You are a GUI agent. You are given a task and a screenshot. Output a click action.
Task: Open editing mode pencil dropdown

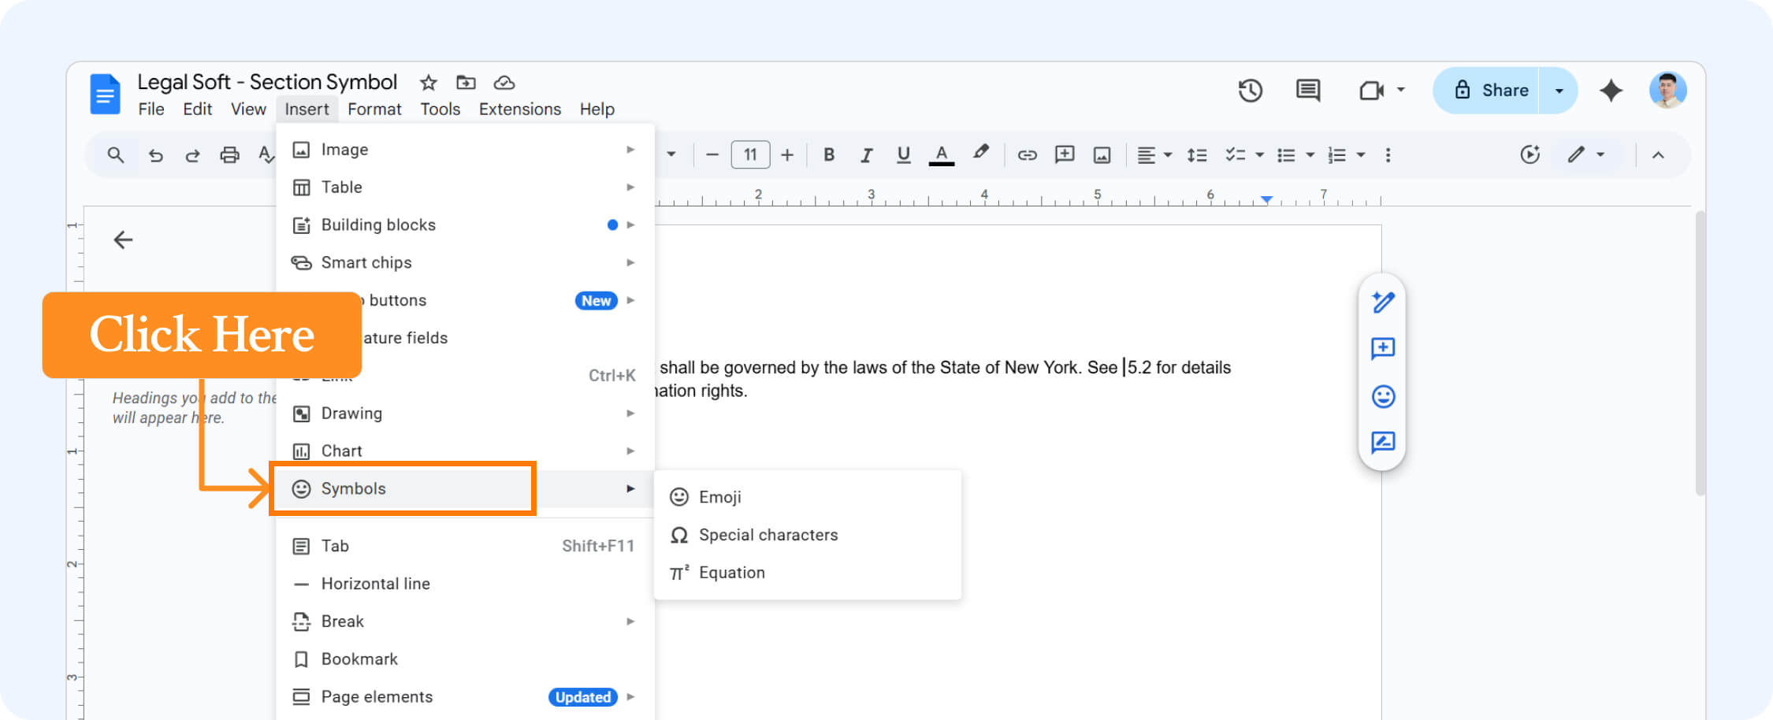(x=1586, y=154)
